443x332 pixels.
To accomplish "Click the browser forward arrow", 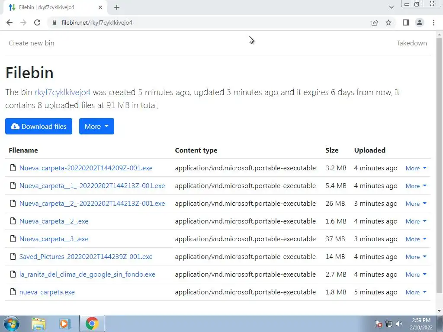I will click(23, 22).
